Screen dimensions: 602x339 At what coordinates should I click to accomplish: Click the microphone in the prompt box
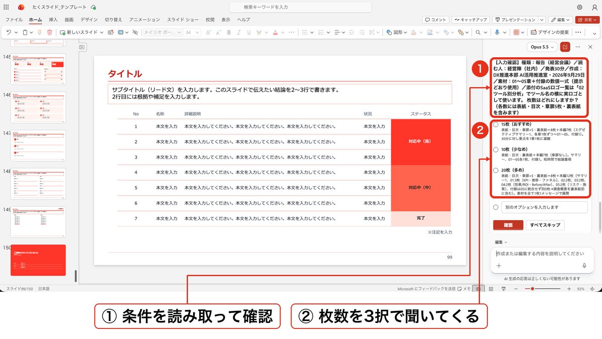(584, 266)
